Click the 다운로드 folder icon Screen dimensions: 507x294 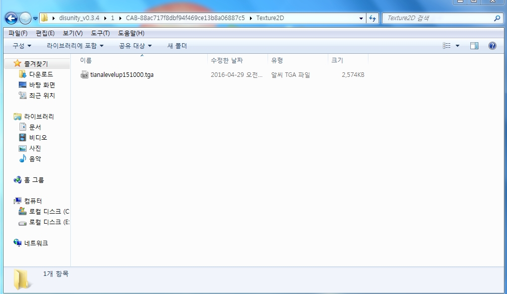[x=22, y=74]
